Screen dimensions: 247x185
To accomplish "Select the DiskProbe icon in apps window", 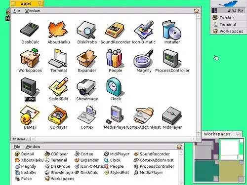I will pyautogui.click(x=86, y=30).
